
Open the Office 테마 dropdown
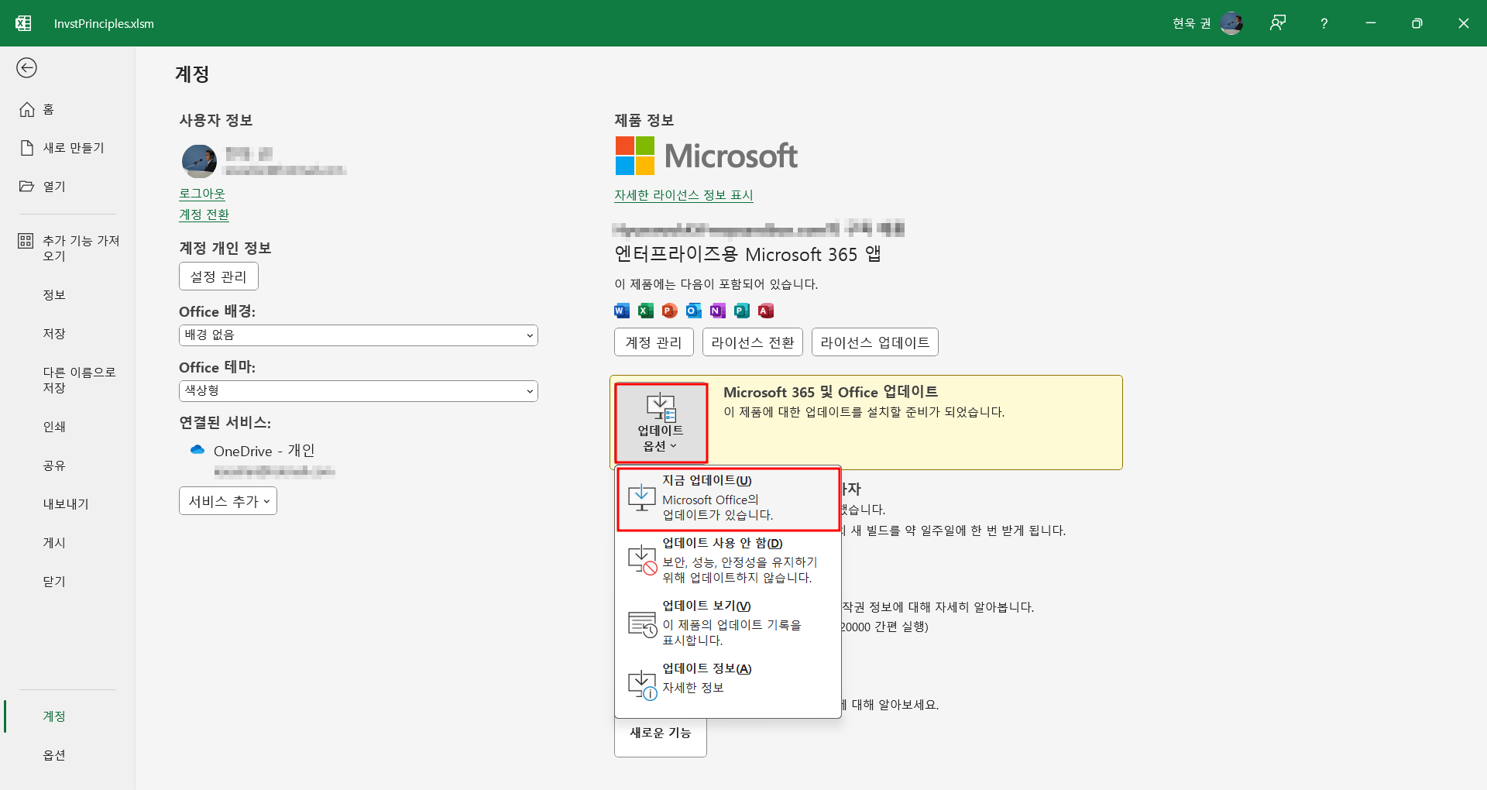click(x=359, y=391)
